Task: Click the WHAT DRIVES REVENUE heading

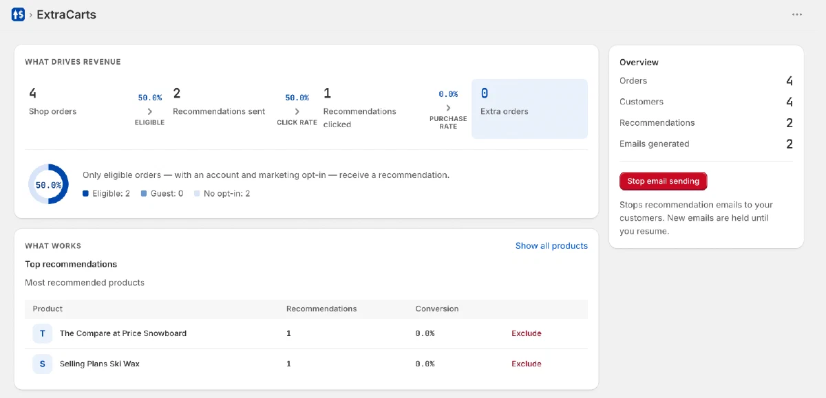Action: pyautogui.click(x=73, y=62)
